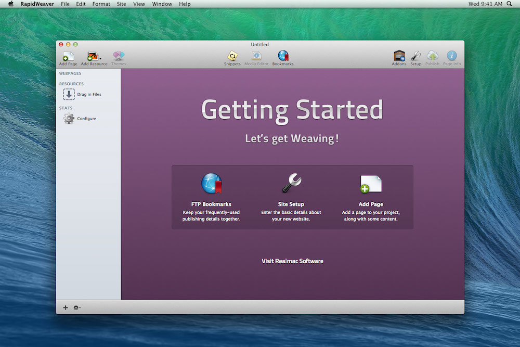Open Spotlight search in the menu bar
The height and width of the screenshot is (347, 520).
pos(509,4)
